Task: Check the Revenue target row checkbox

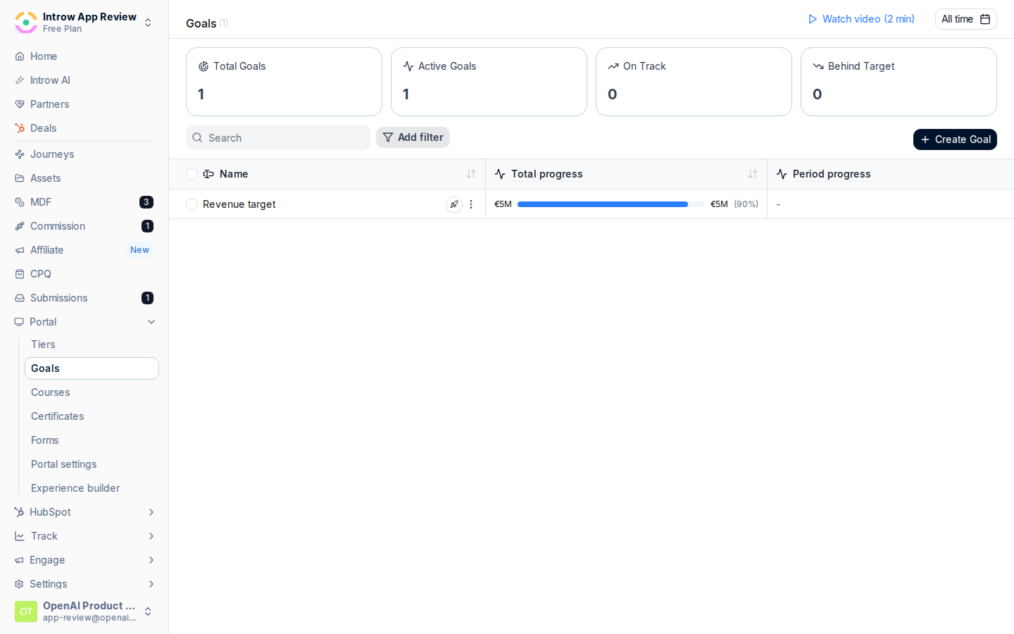Action: coord(192,204)
